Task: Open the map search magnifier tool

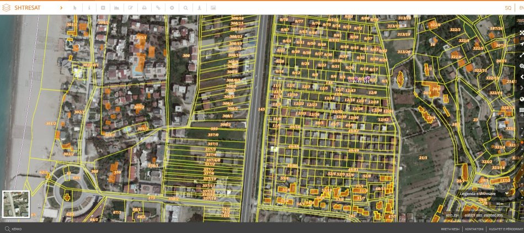Action: pos(185,8)
